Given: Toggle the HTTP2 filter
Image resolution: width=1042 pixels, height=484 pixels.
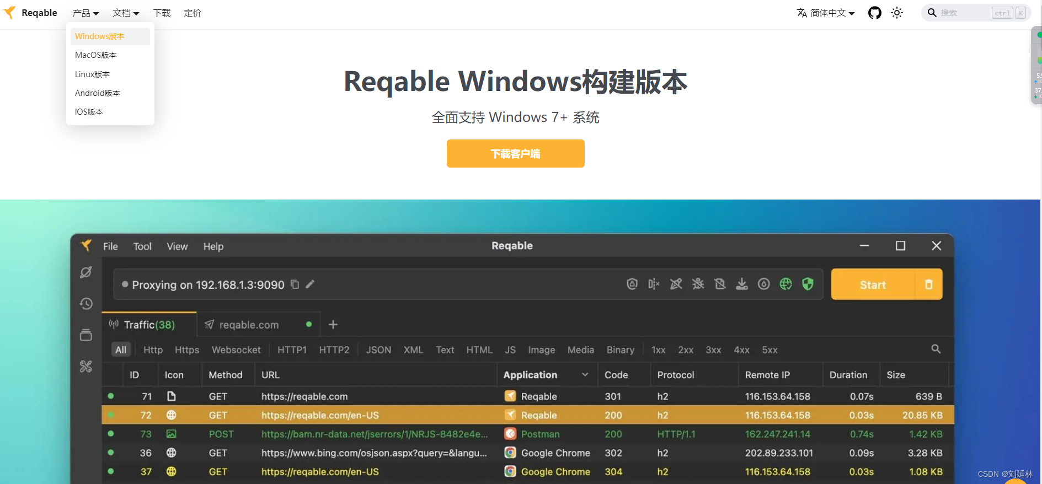Looking at the screenshot, I should point(334,349).
